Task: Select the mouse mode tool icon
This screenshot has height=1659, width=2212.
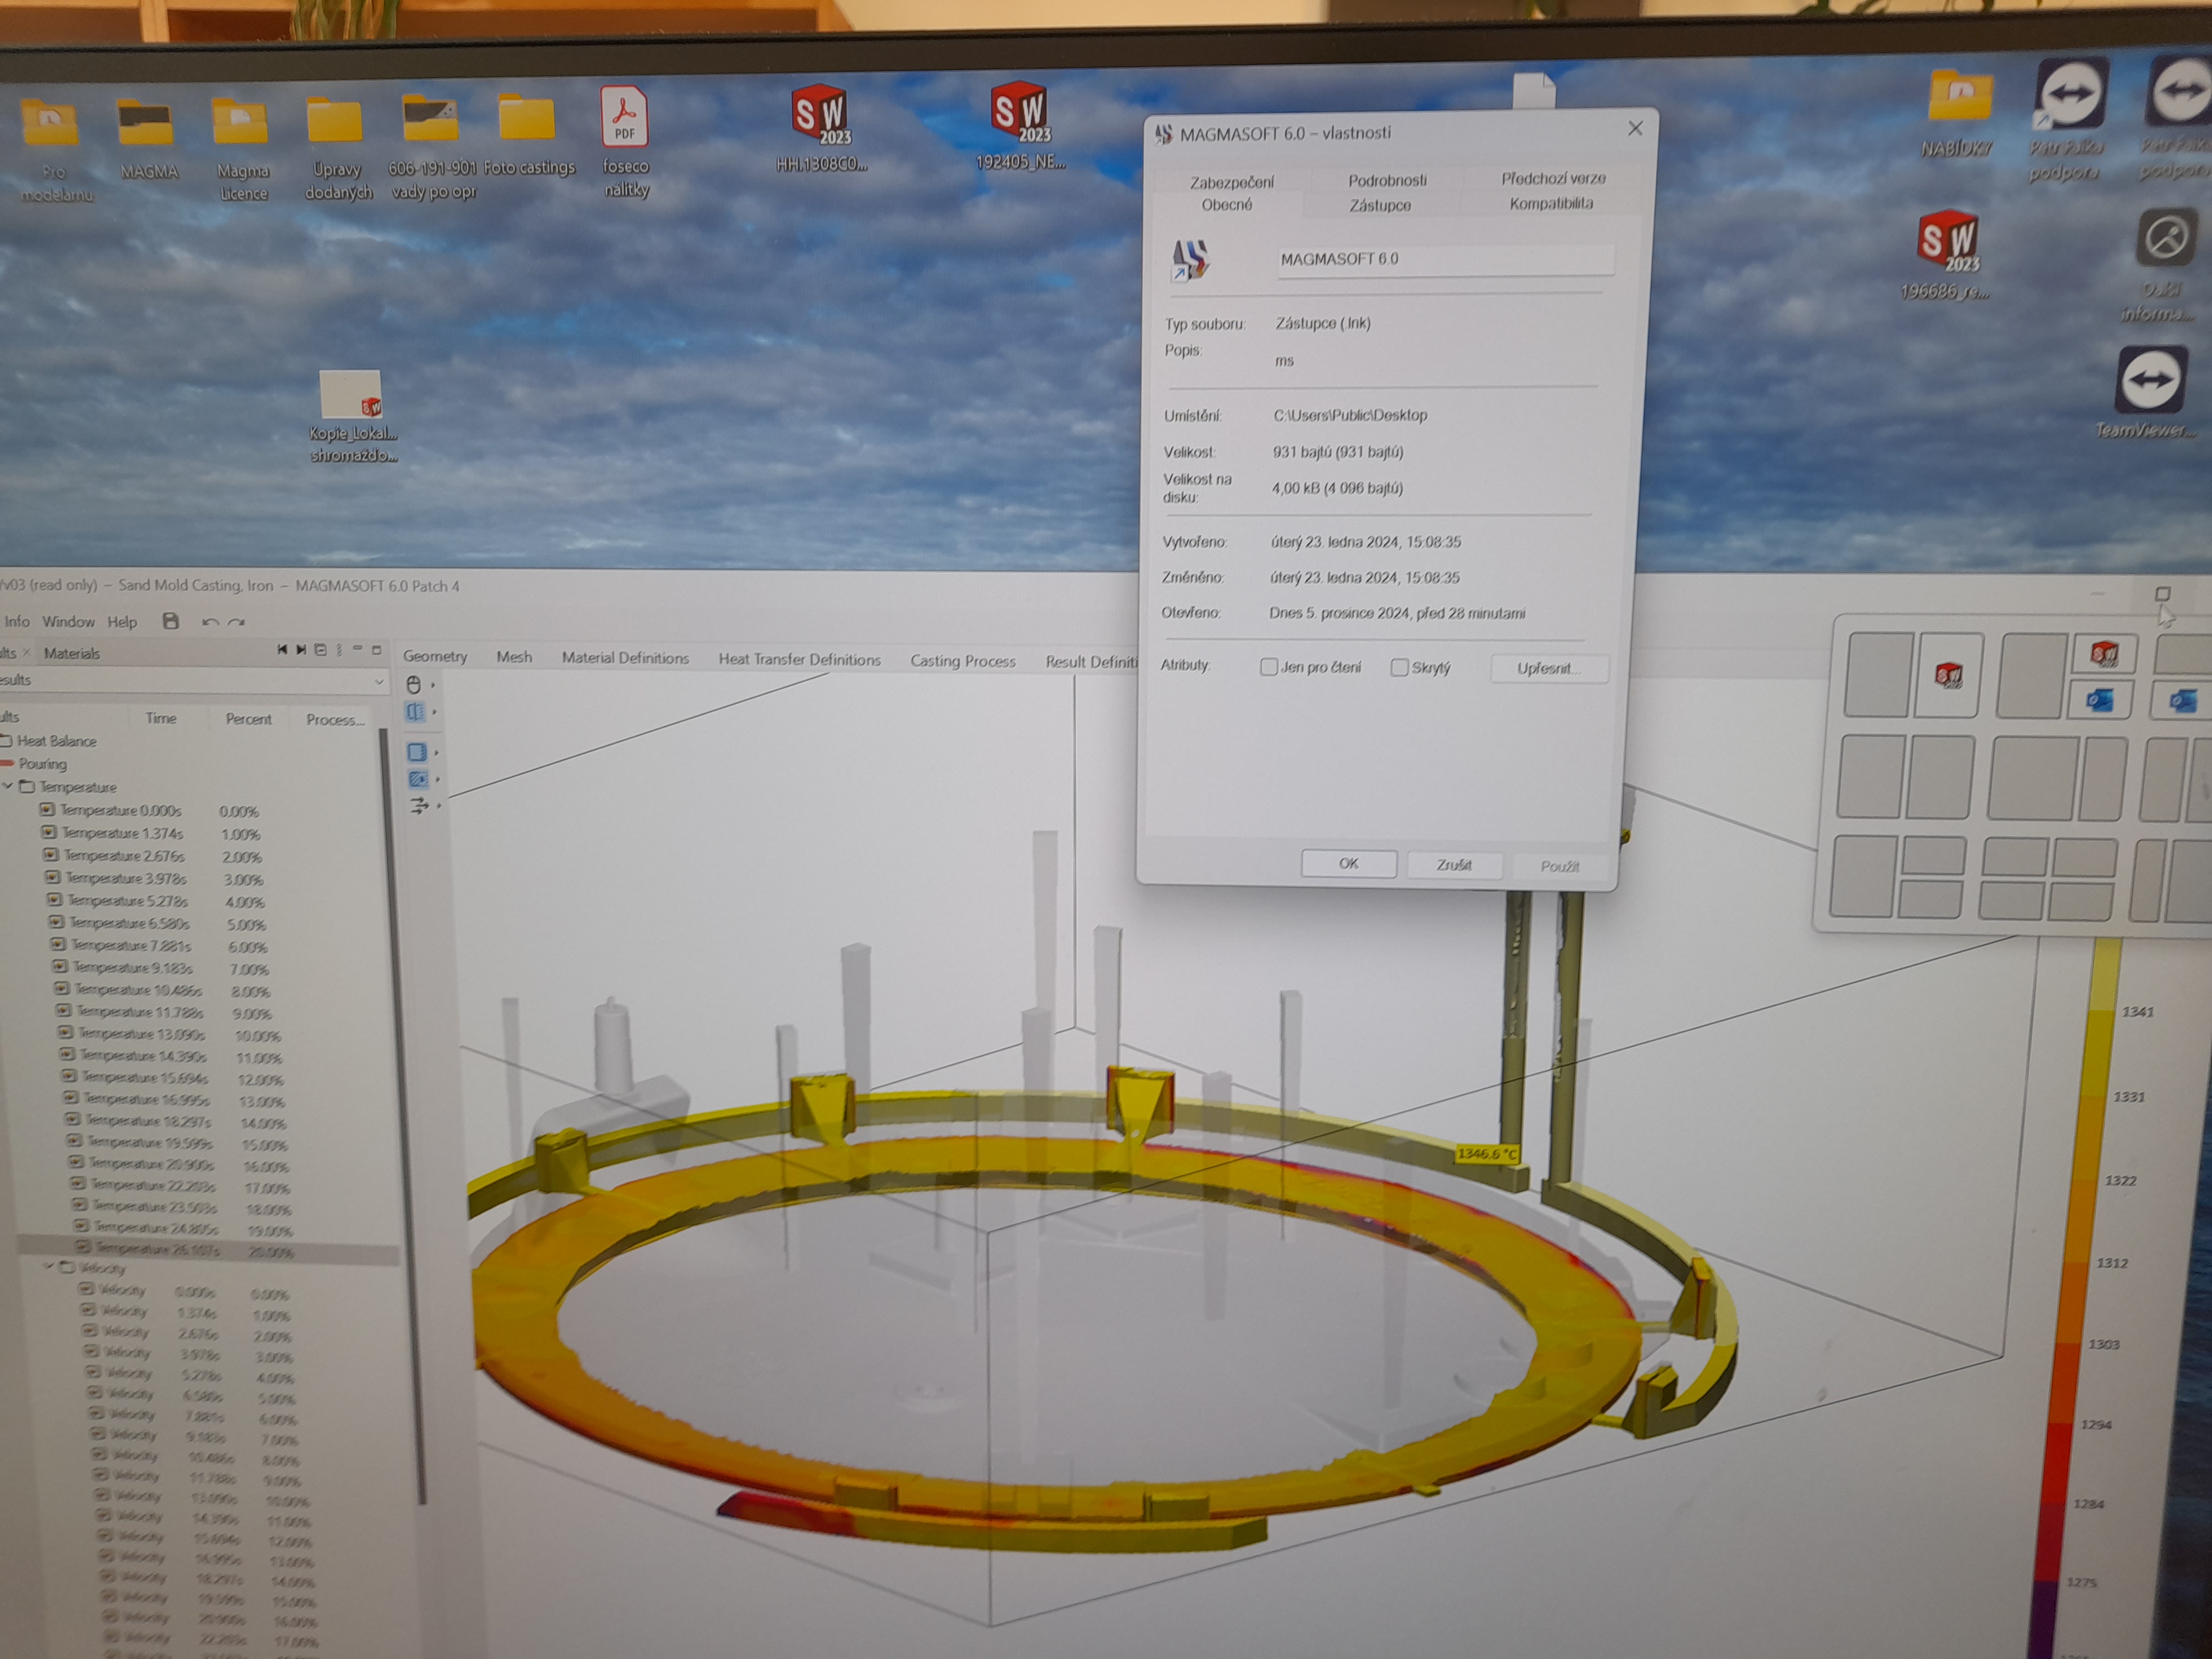Action: [x=414, y=684]
